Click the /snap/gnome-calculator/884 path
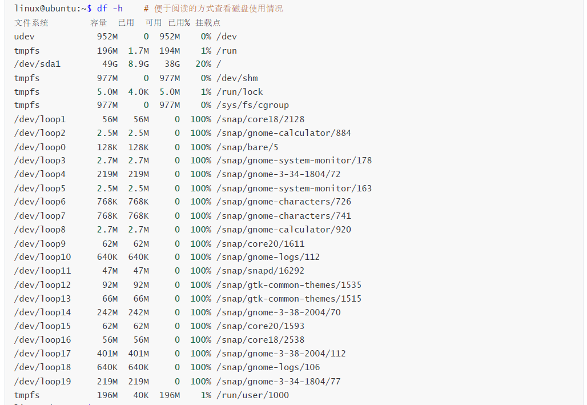The width and height of the screenshot is (587, 405). click(x=284, y=133)
